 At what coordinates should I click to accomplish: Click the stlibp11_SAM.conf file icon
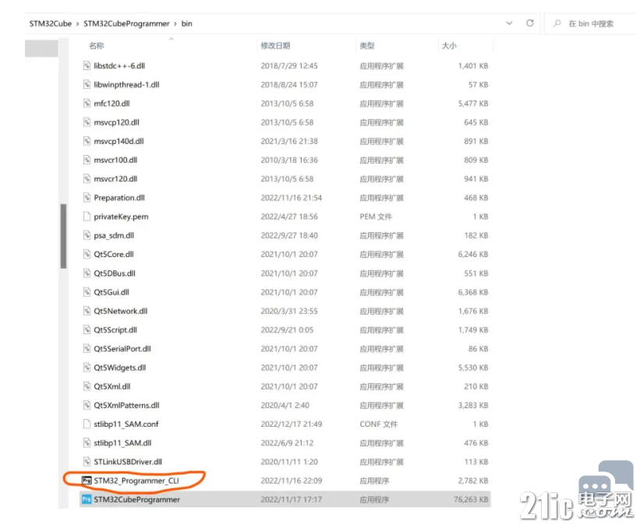(x=87, y=424)
